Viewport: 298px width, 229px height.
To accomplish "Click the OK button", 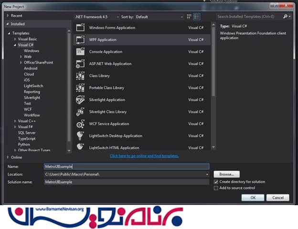I will point(253,198).
